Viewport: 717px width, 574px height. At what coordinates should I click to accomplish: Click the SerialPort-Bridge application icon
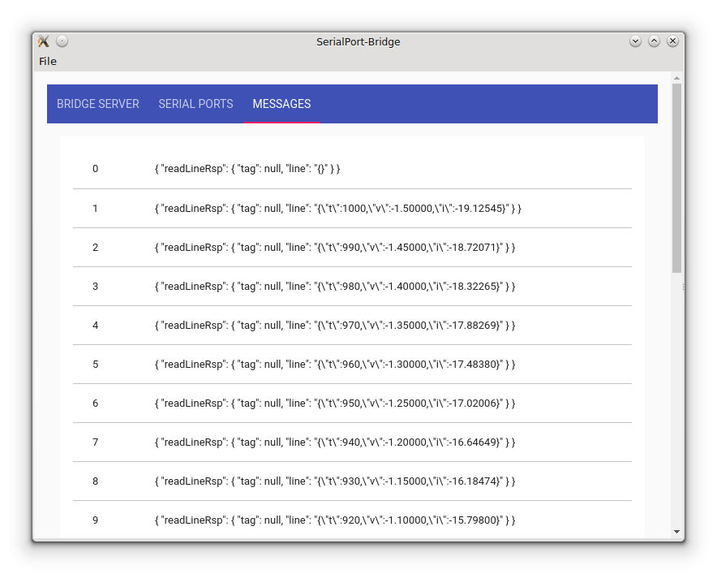coord(43,41)
